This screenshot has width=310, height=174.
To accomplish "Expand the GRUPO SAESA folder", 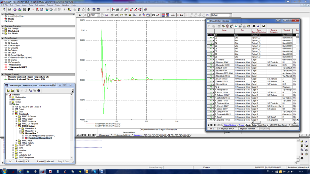I will pos(13,145).
